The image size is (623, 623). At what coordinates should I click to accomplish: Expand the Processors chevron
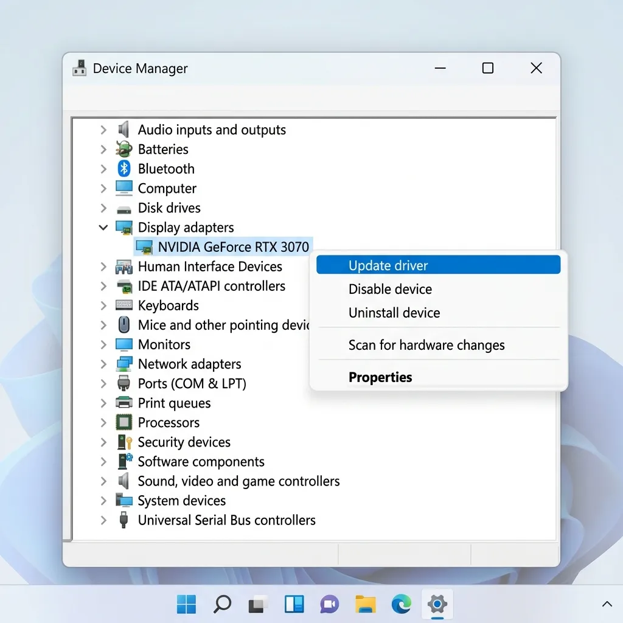click(103, 422)
